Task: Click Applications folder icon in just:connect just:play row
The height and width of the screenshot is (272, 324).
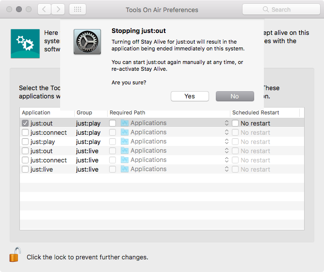Action: coord(125,132)
